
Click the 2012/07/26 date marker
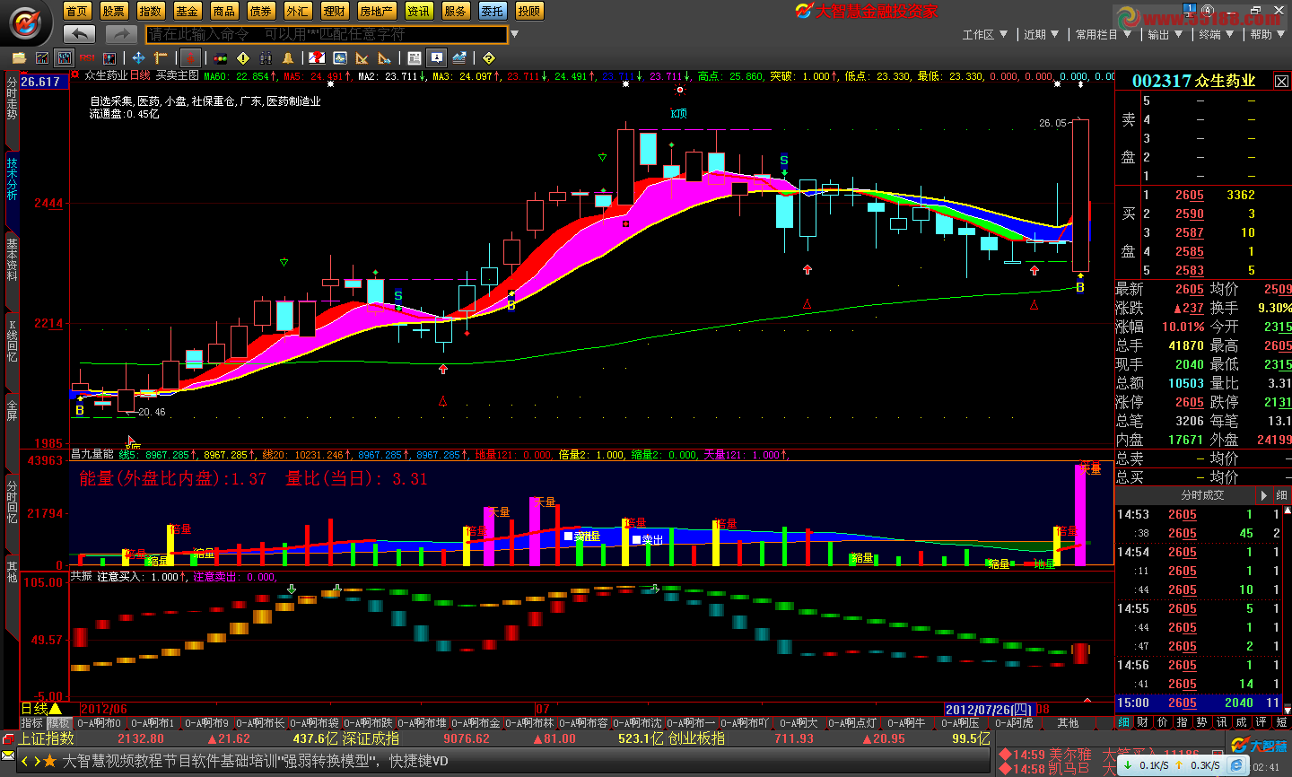tap(989, 709)
